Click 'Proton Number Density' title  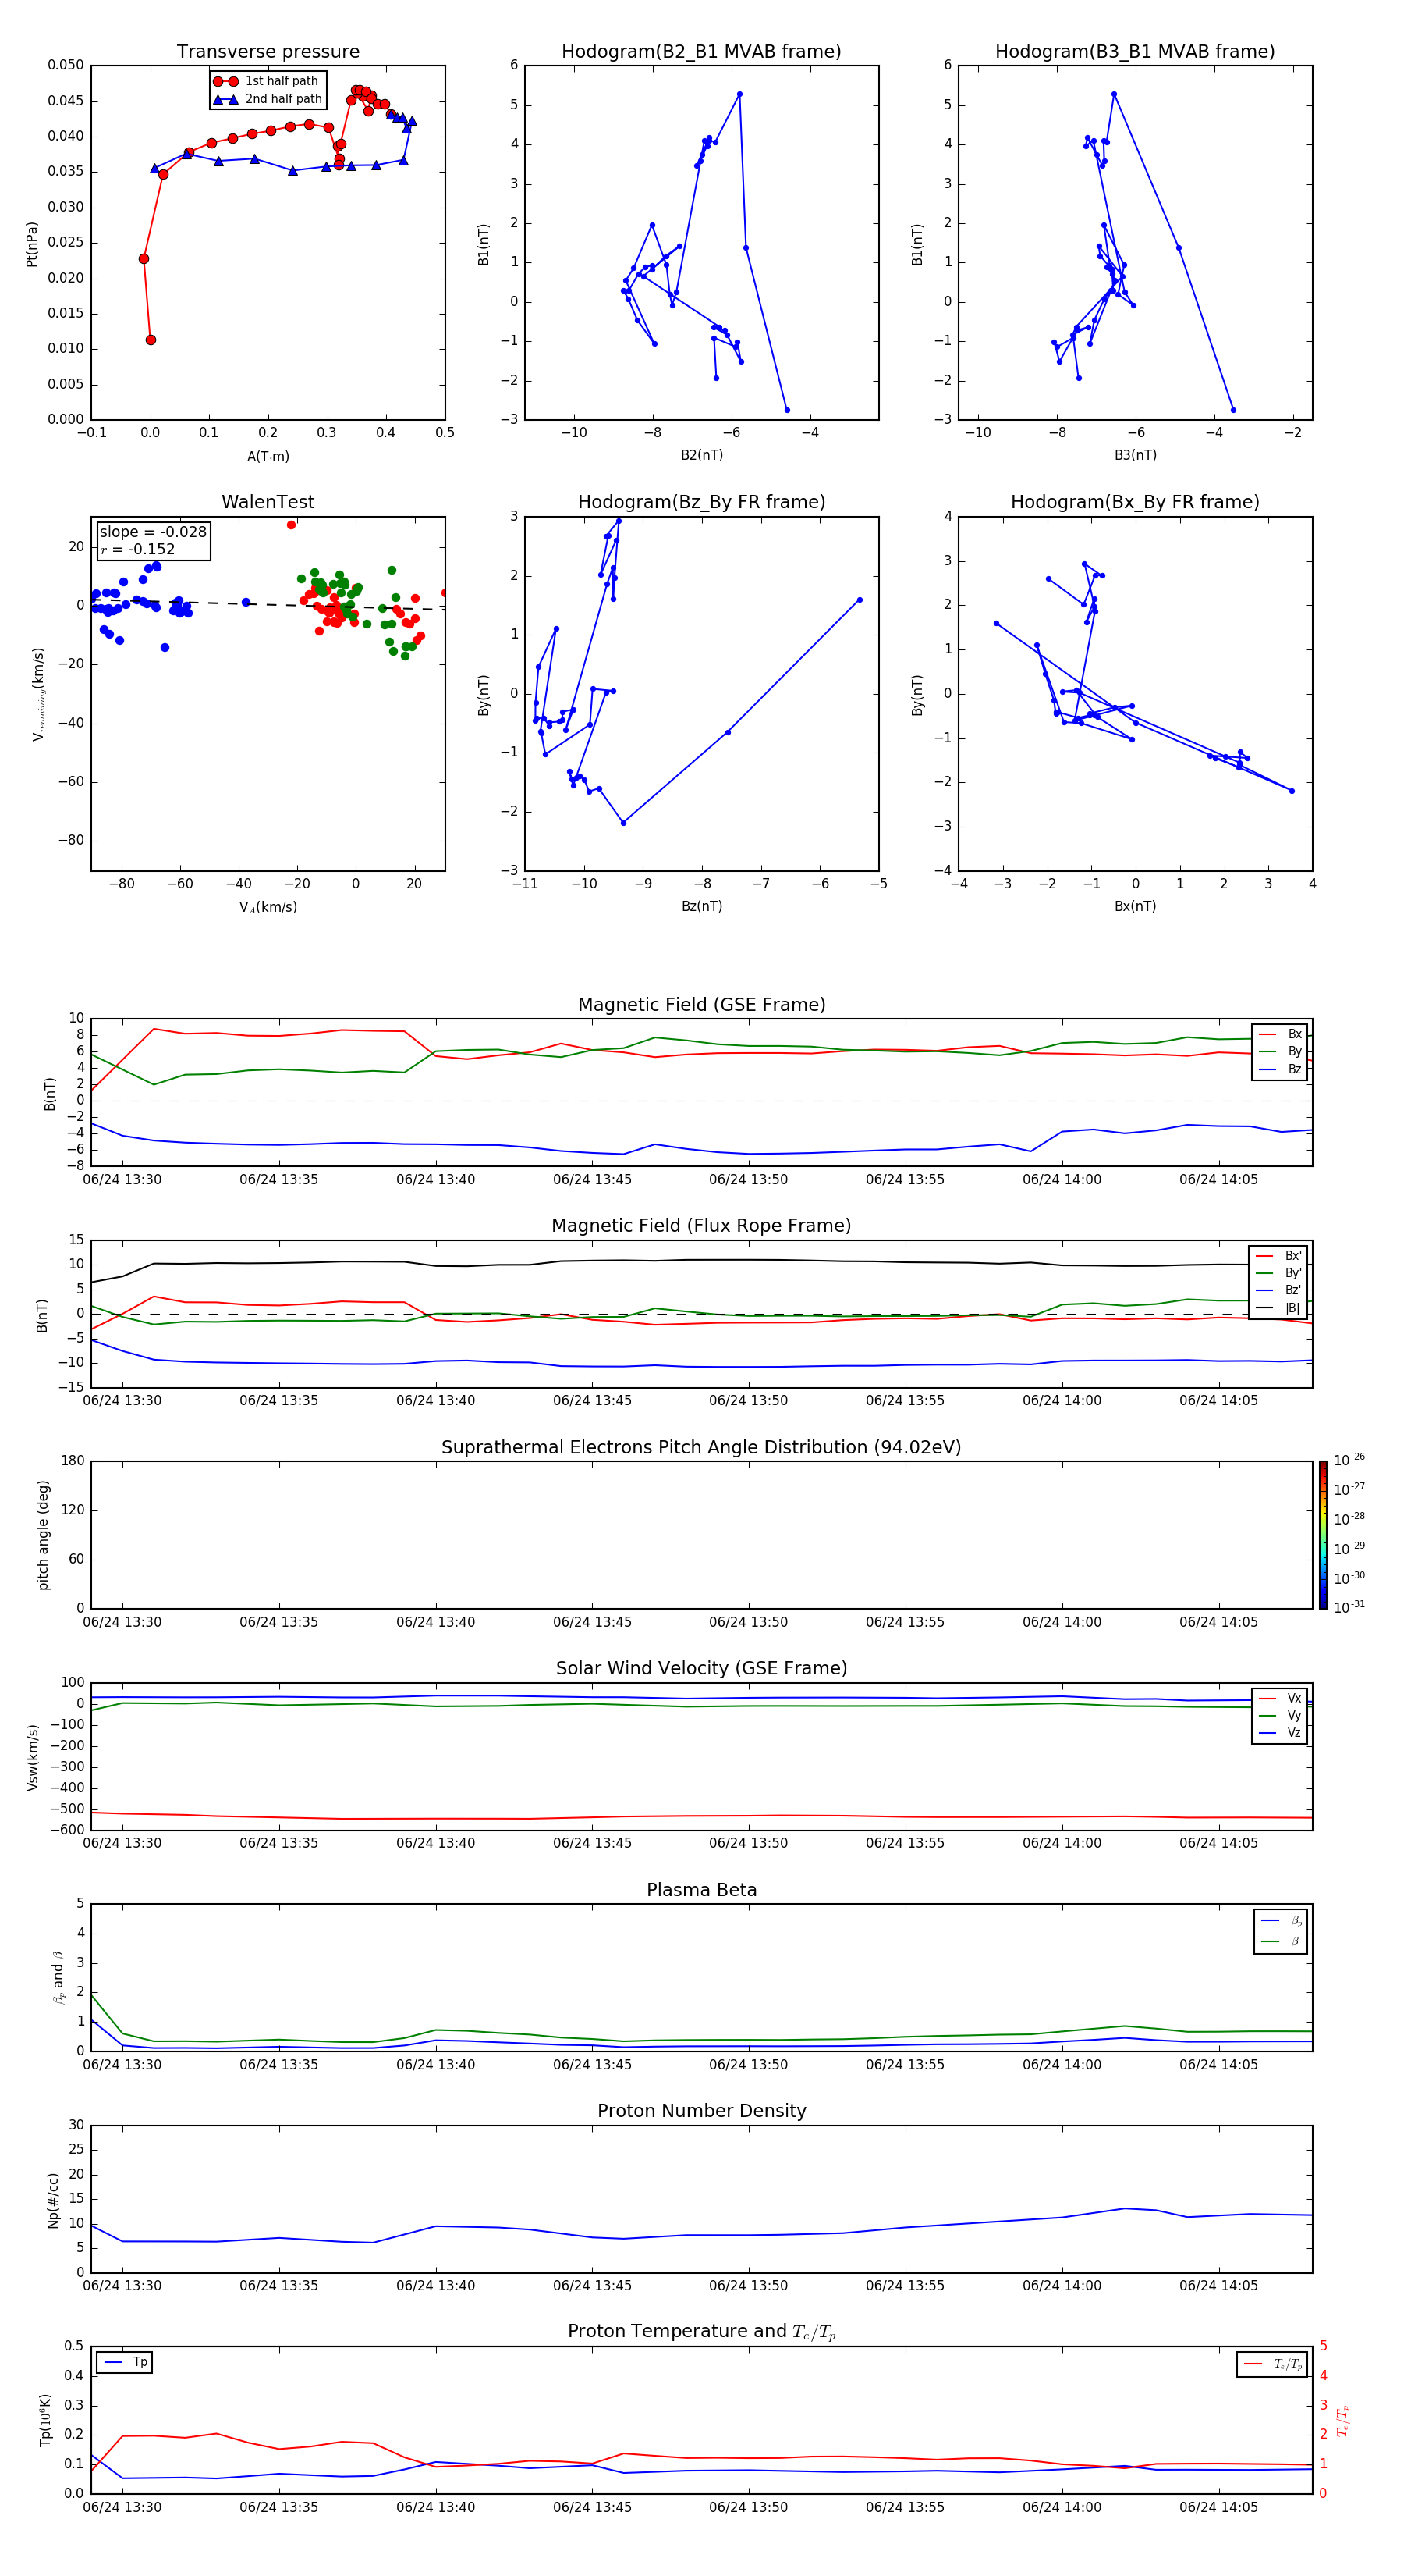(x=701, y=2111)
